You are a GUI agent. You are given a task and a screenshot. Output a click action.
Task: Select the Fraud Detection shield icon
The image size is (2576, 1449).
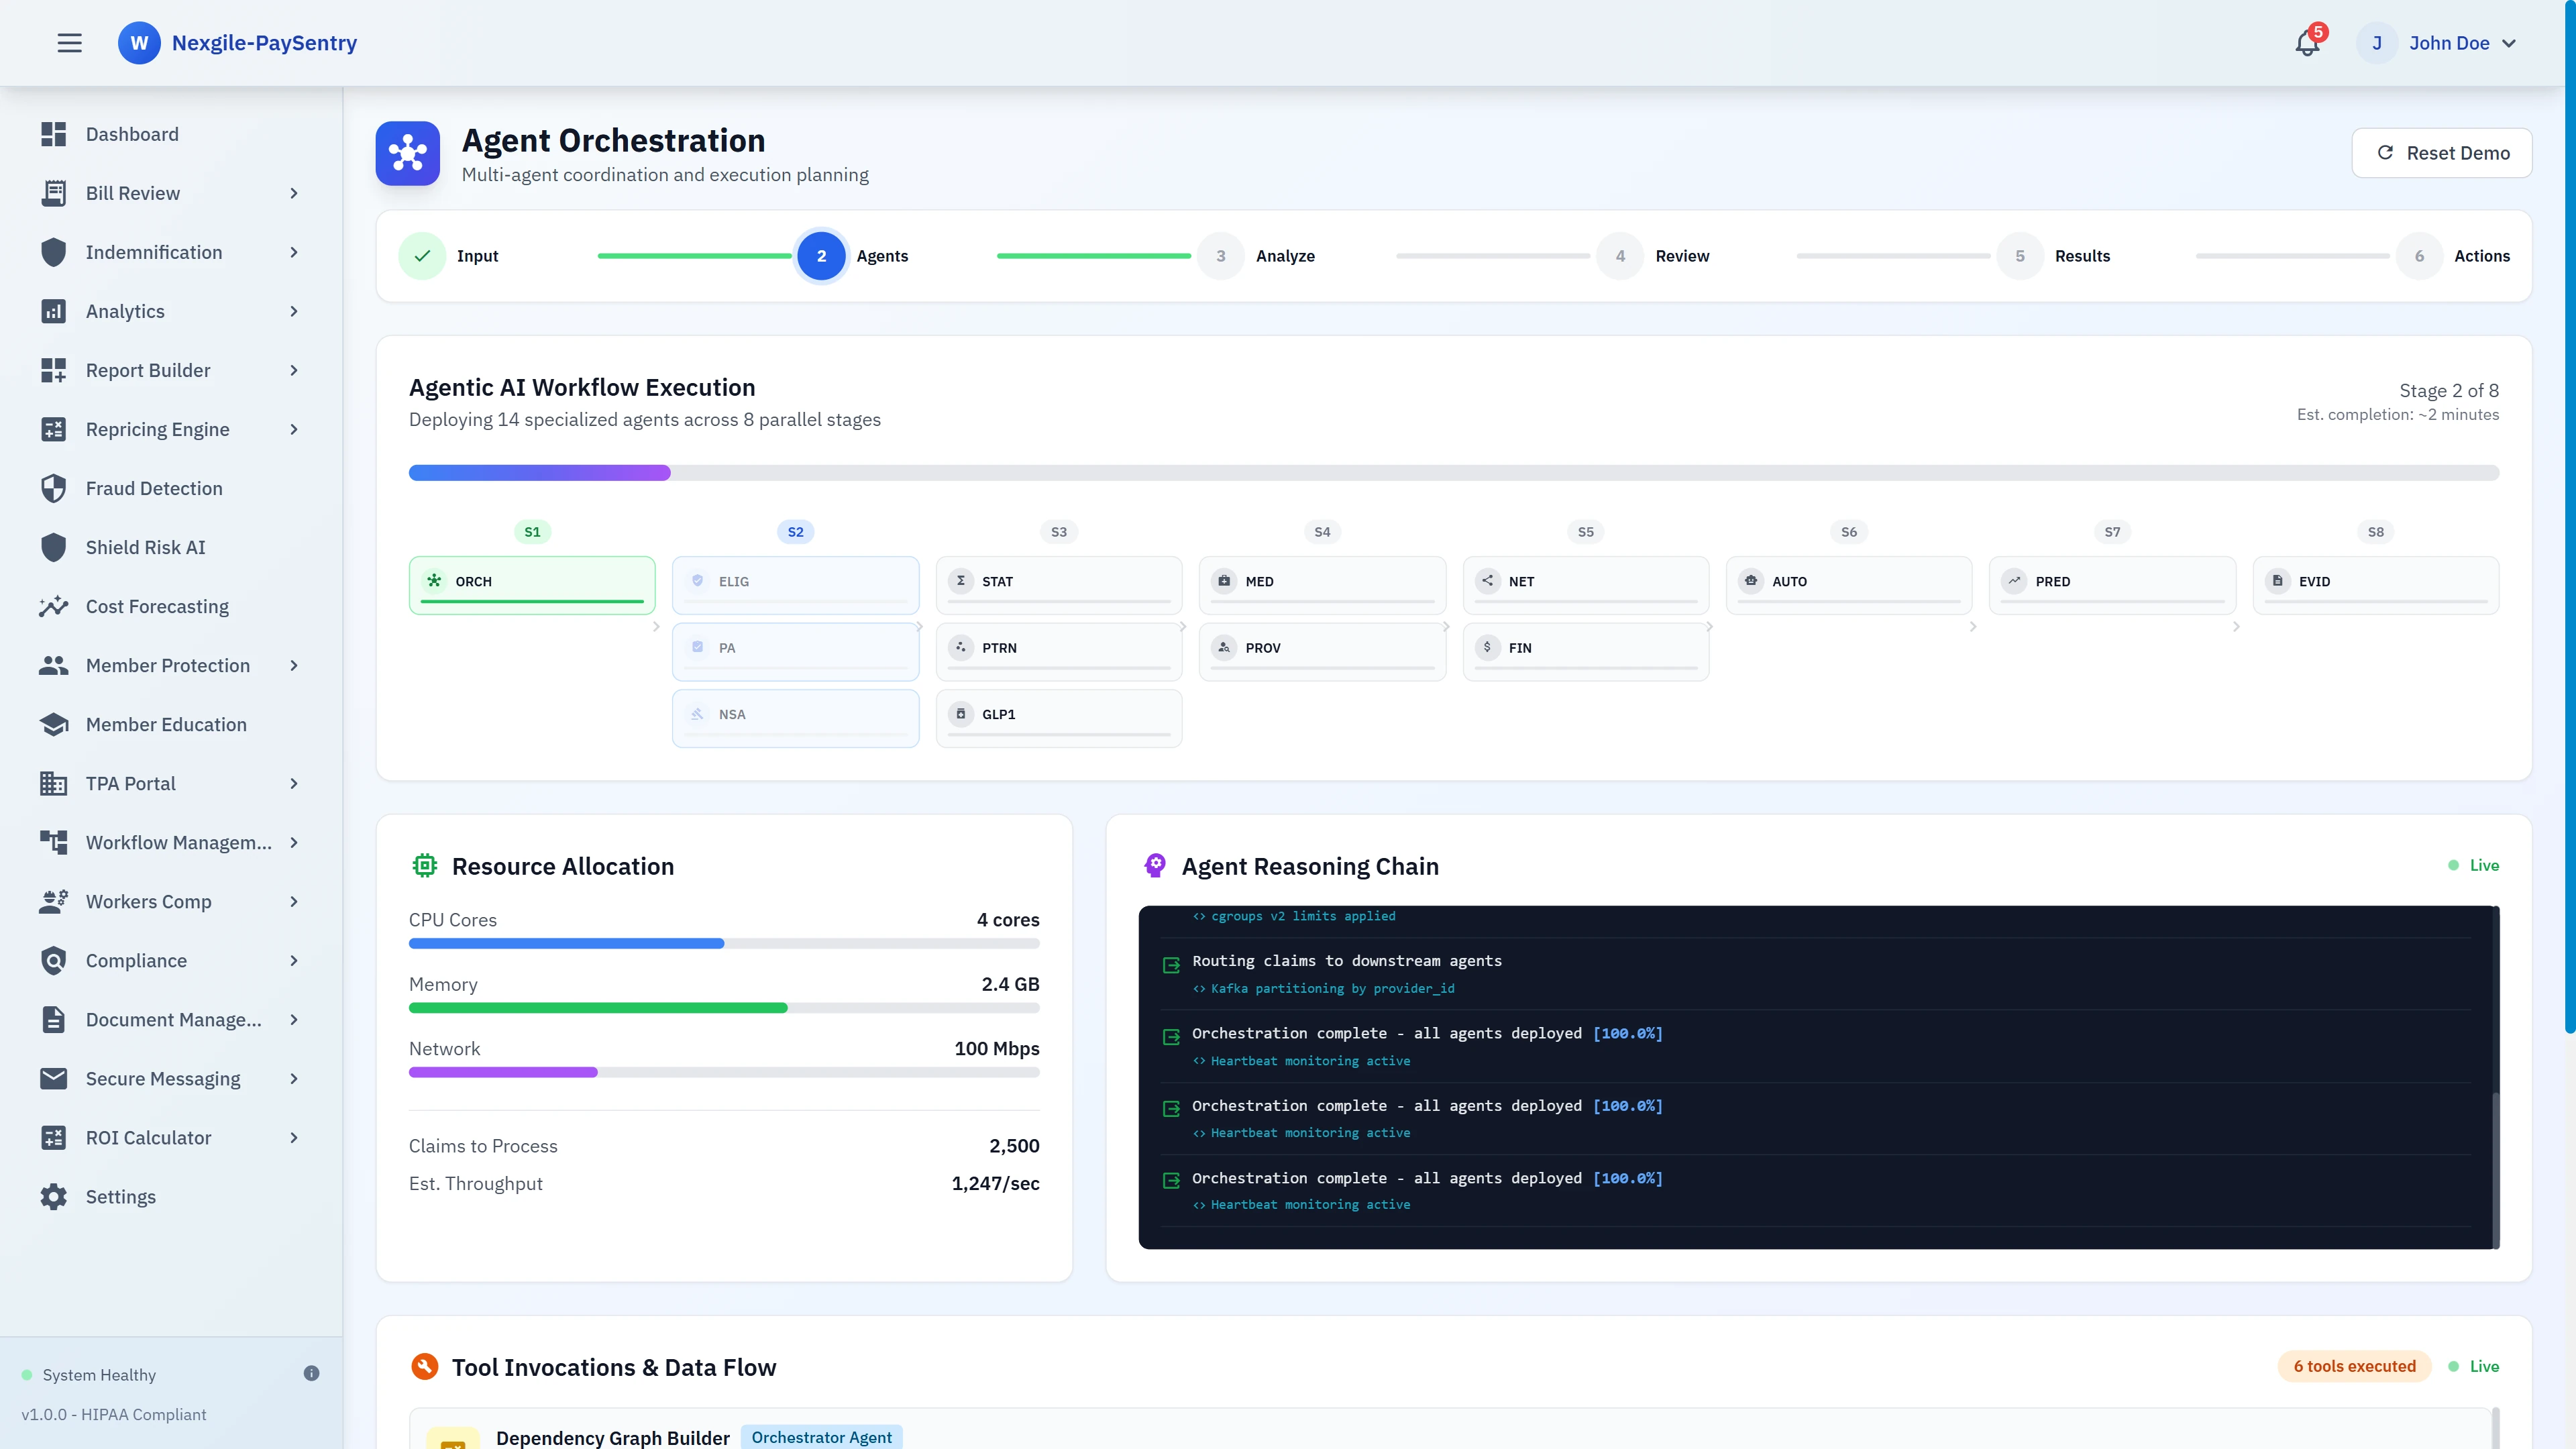pyautogui.click(x=54, y=488)
